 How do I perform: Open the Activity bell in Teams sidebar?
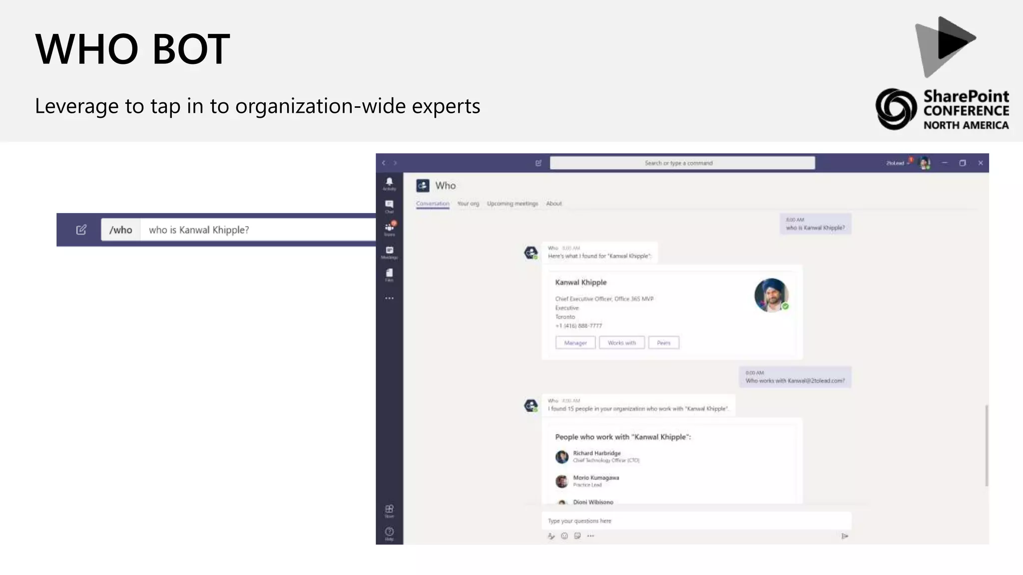(x=389, y=183)
